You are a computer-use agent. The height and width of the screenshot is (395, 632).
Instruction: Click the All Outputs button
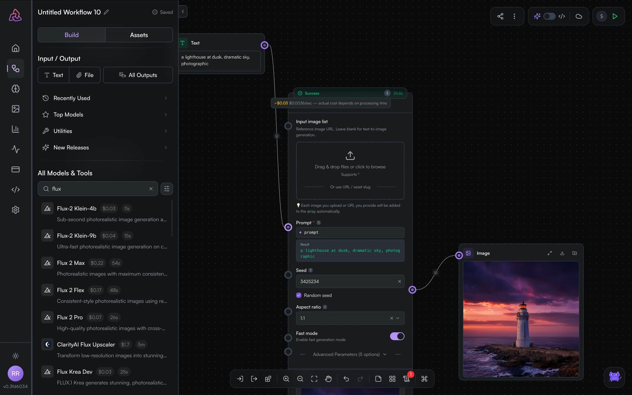coord(138,75)
